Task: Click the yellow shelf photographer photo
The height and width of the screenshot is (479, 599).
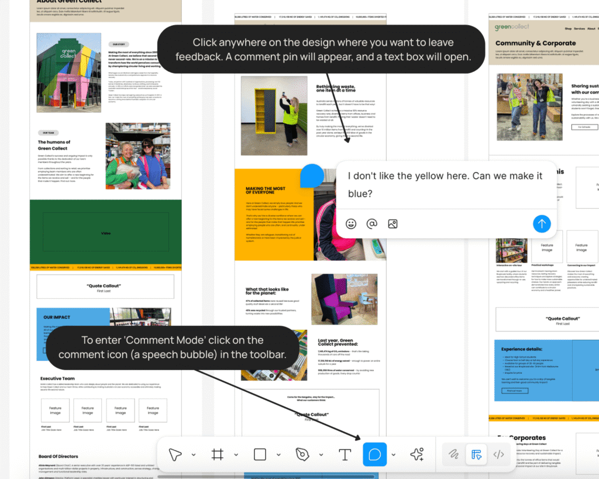Action: pos(274,116)
